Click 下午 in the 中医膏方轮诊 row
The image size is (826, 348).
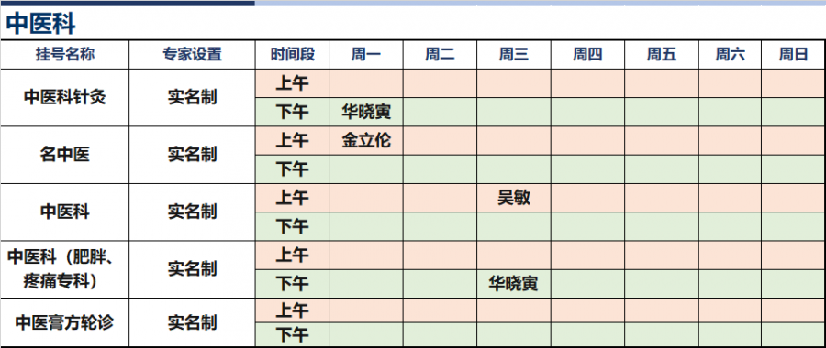293,334
